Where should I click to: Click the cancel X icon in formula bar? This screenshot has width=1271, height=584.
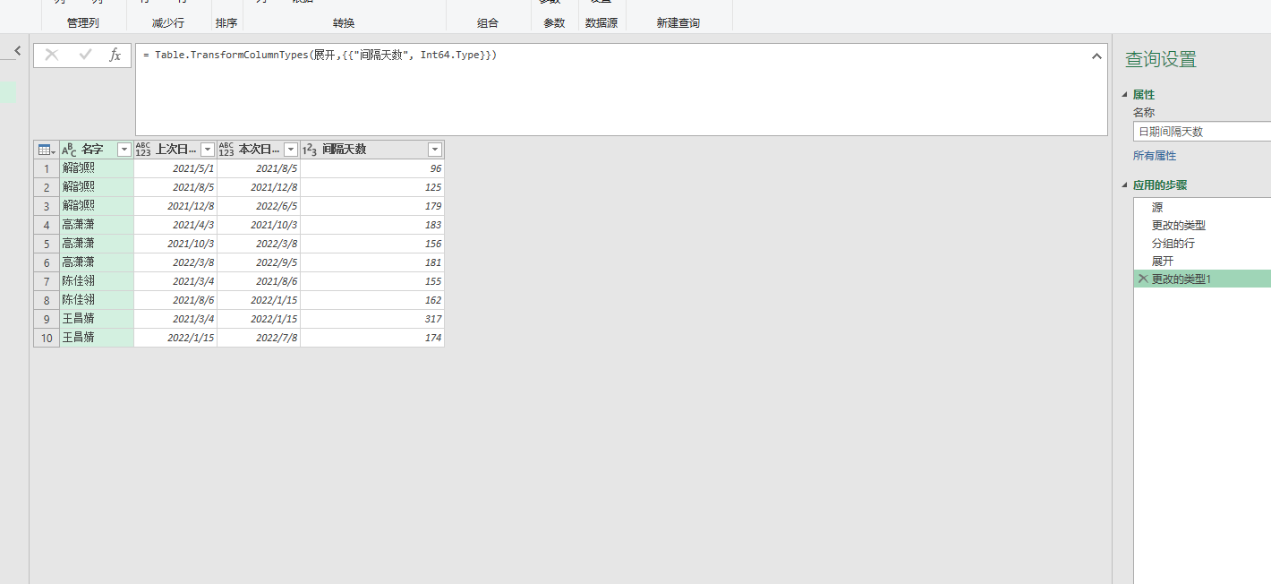[51, 55]
